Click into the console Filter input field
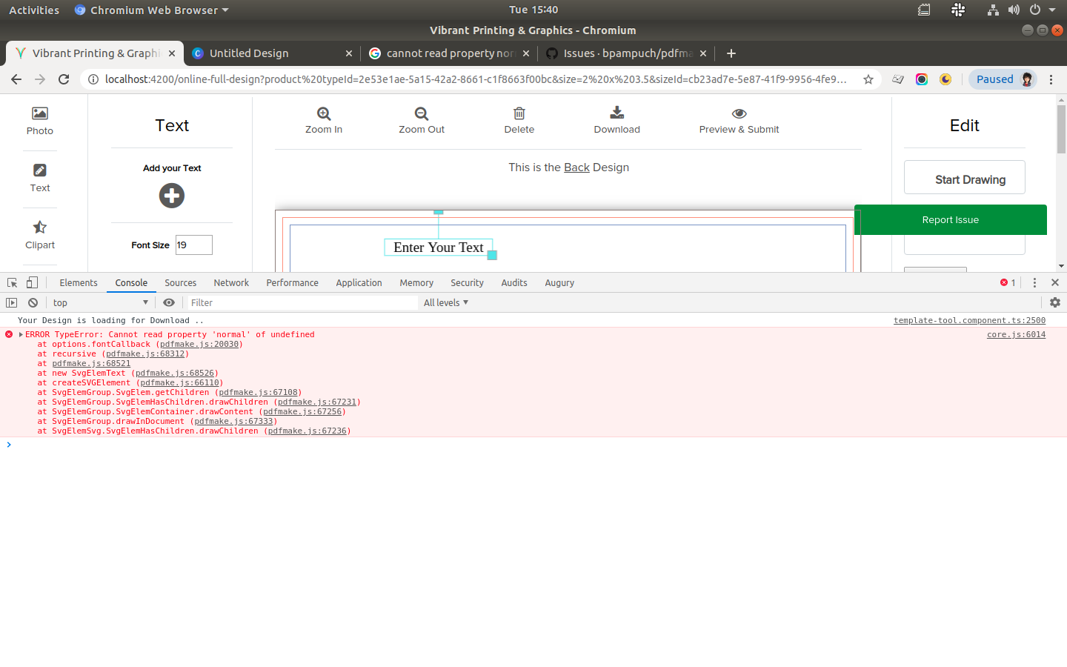Screen dimensions: 1067x667 (x=296, y=302)
